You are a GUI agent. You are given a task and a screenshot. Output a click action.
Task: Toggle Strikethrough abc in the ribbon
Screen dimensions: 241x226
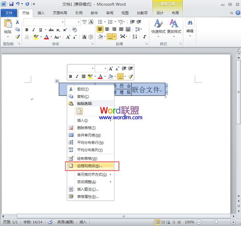click(x=51, y=30)
